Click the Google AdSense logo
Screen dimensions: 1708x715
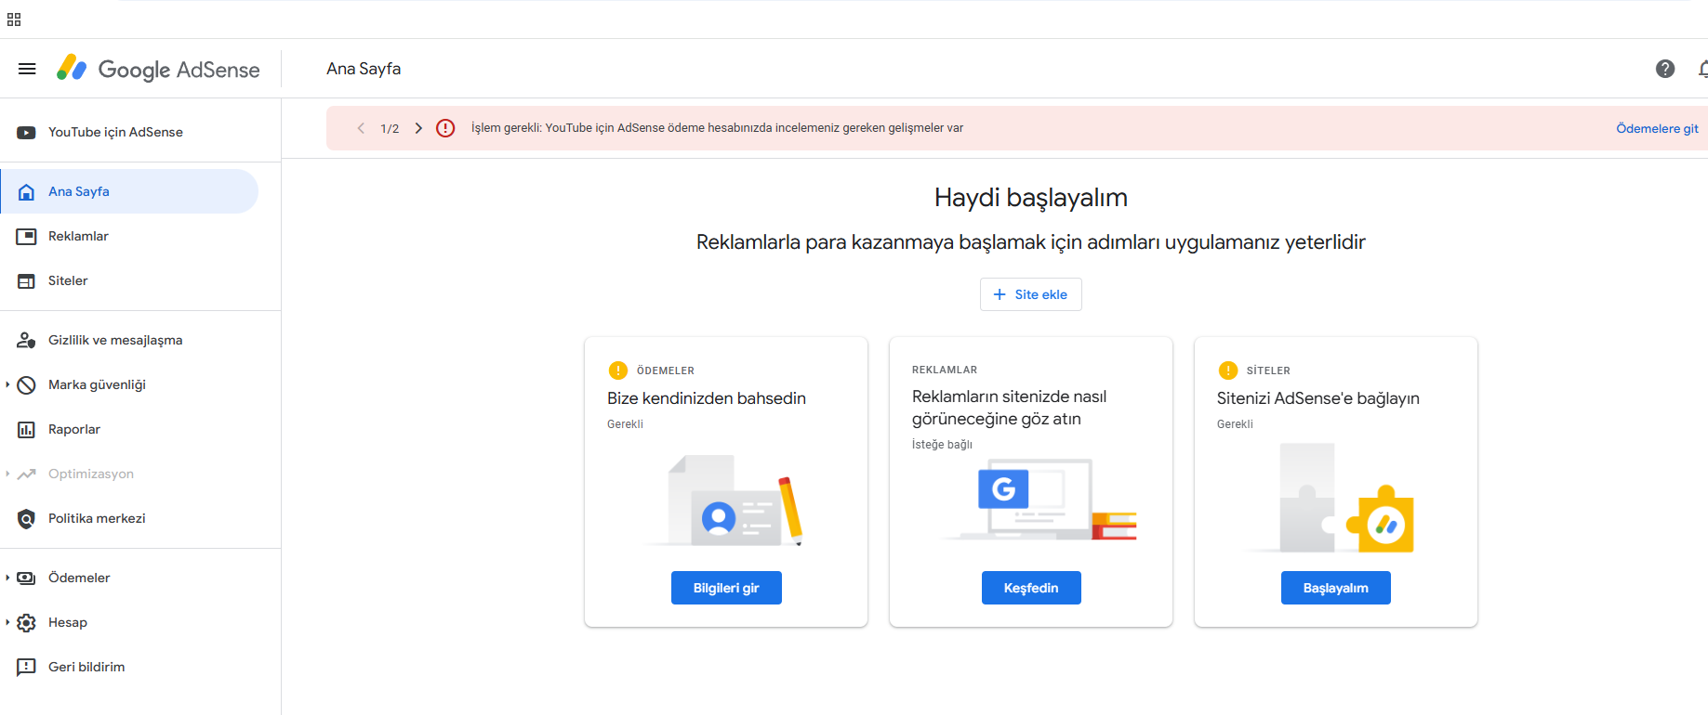158,69
